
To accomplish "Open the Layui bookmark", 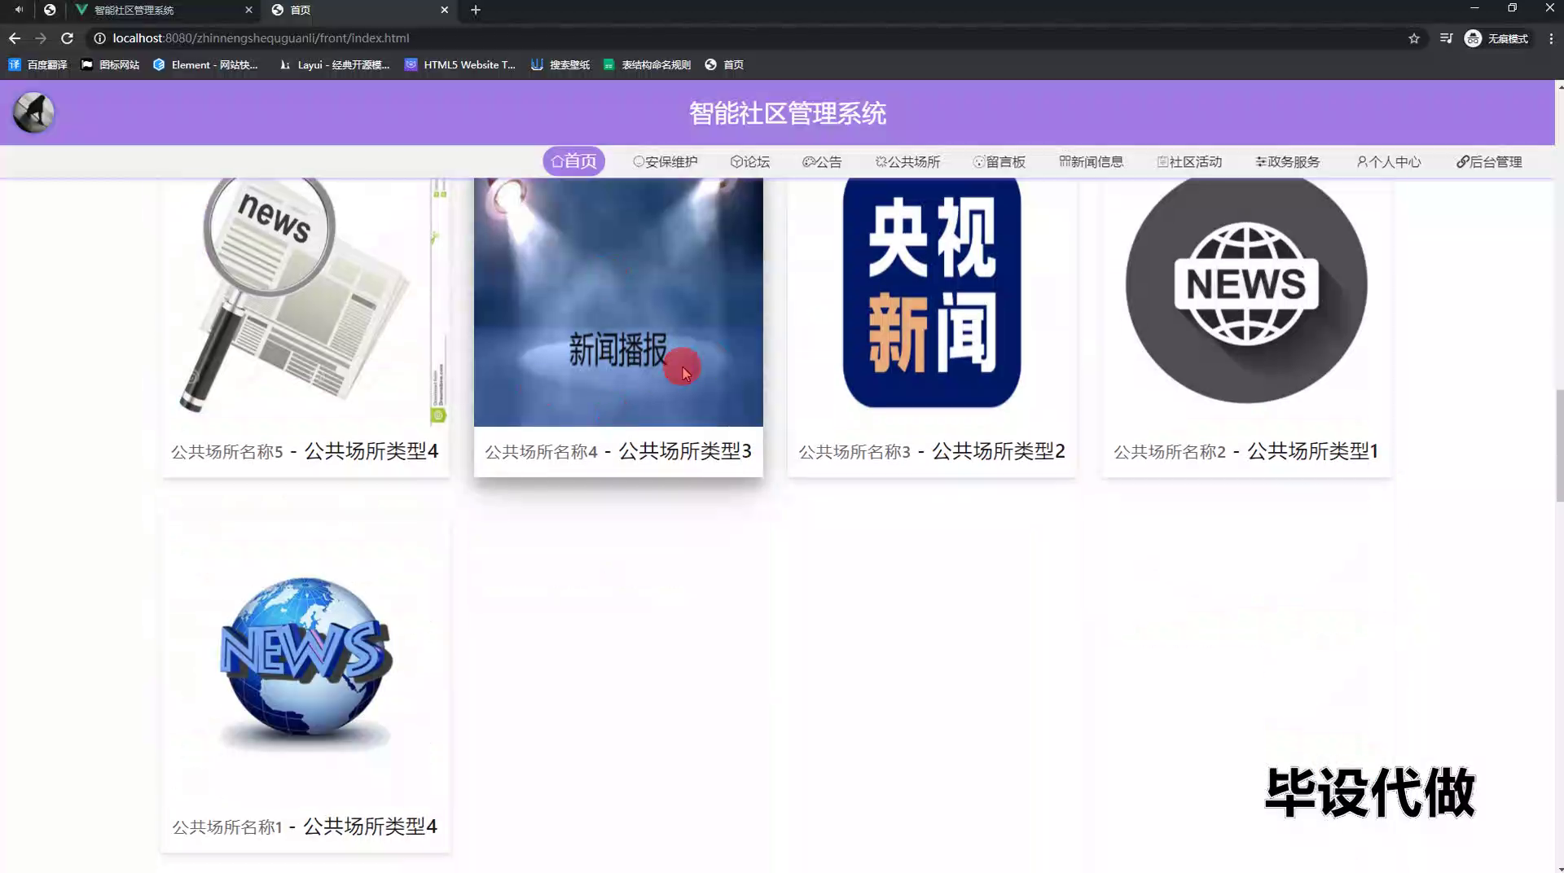I will coord(334,65).
